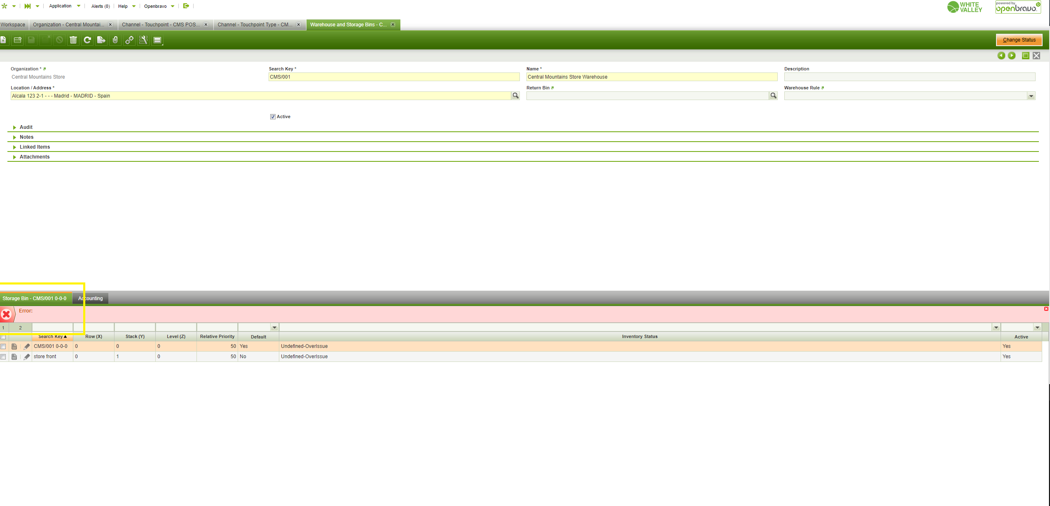Viewport: 1050px width, 506px height.
Task: Go to next record with arrow
Action: coord(1012,56)
